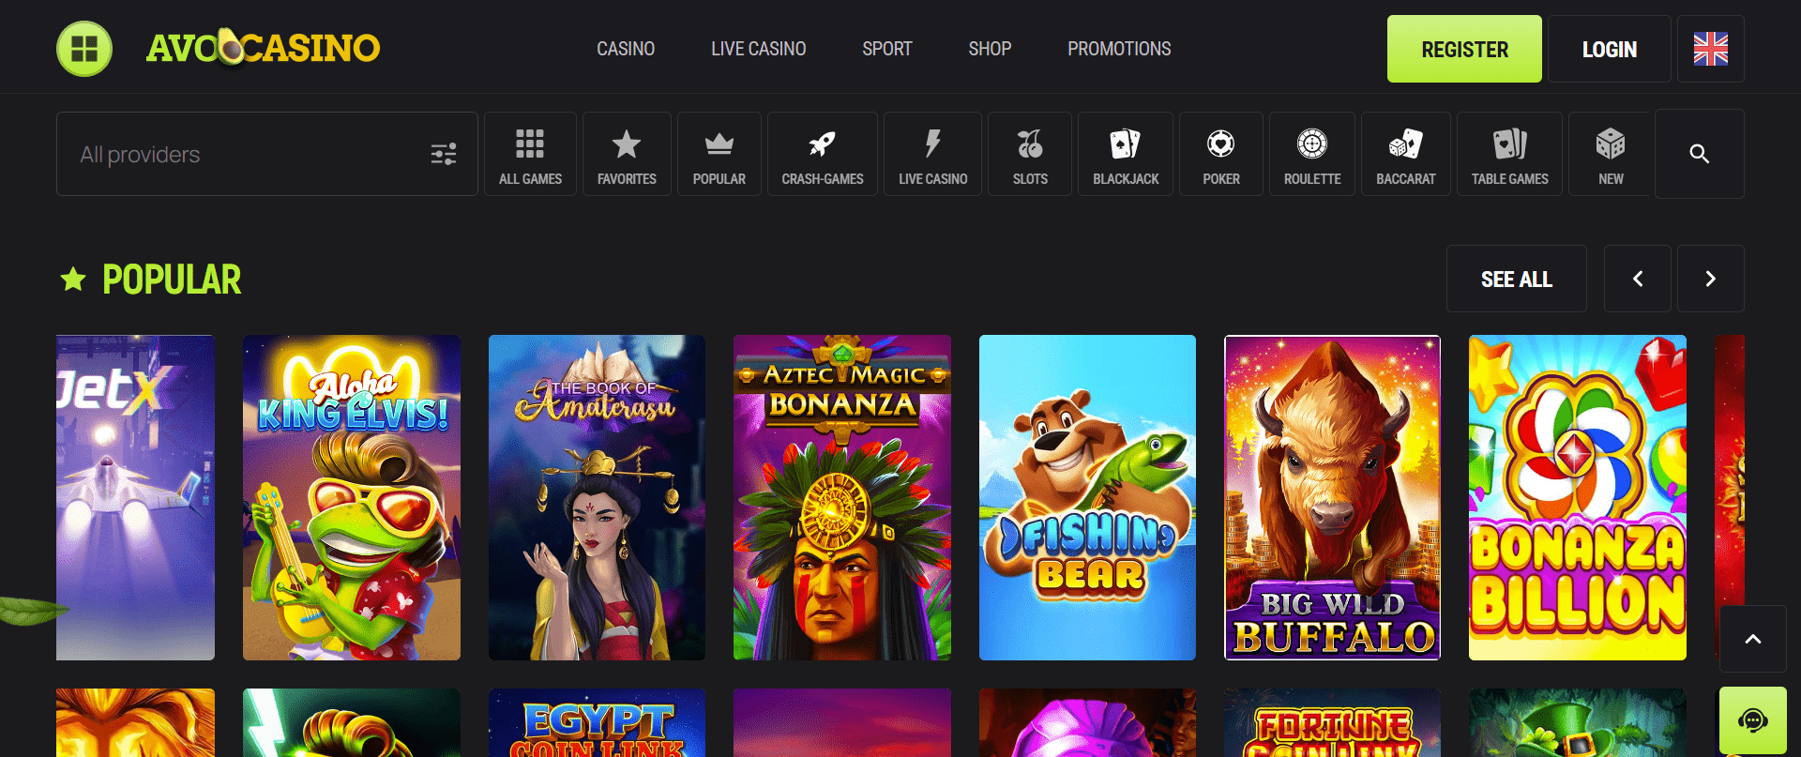
Task: Go to previous popular games with left chevron
Action: click(x=1637, y=279)
